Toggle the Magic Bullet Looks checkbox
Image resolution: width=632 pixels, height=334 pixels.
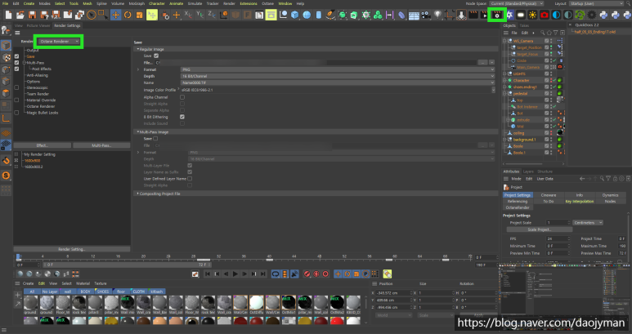pos(16,113)
